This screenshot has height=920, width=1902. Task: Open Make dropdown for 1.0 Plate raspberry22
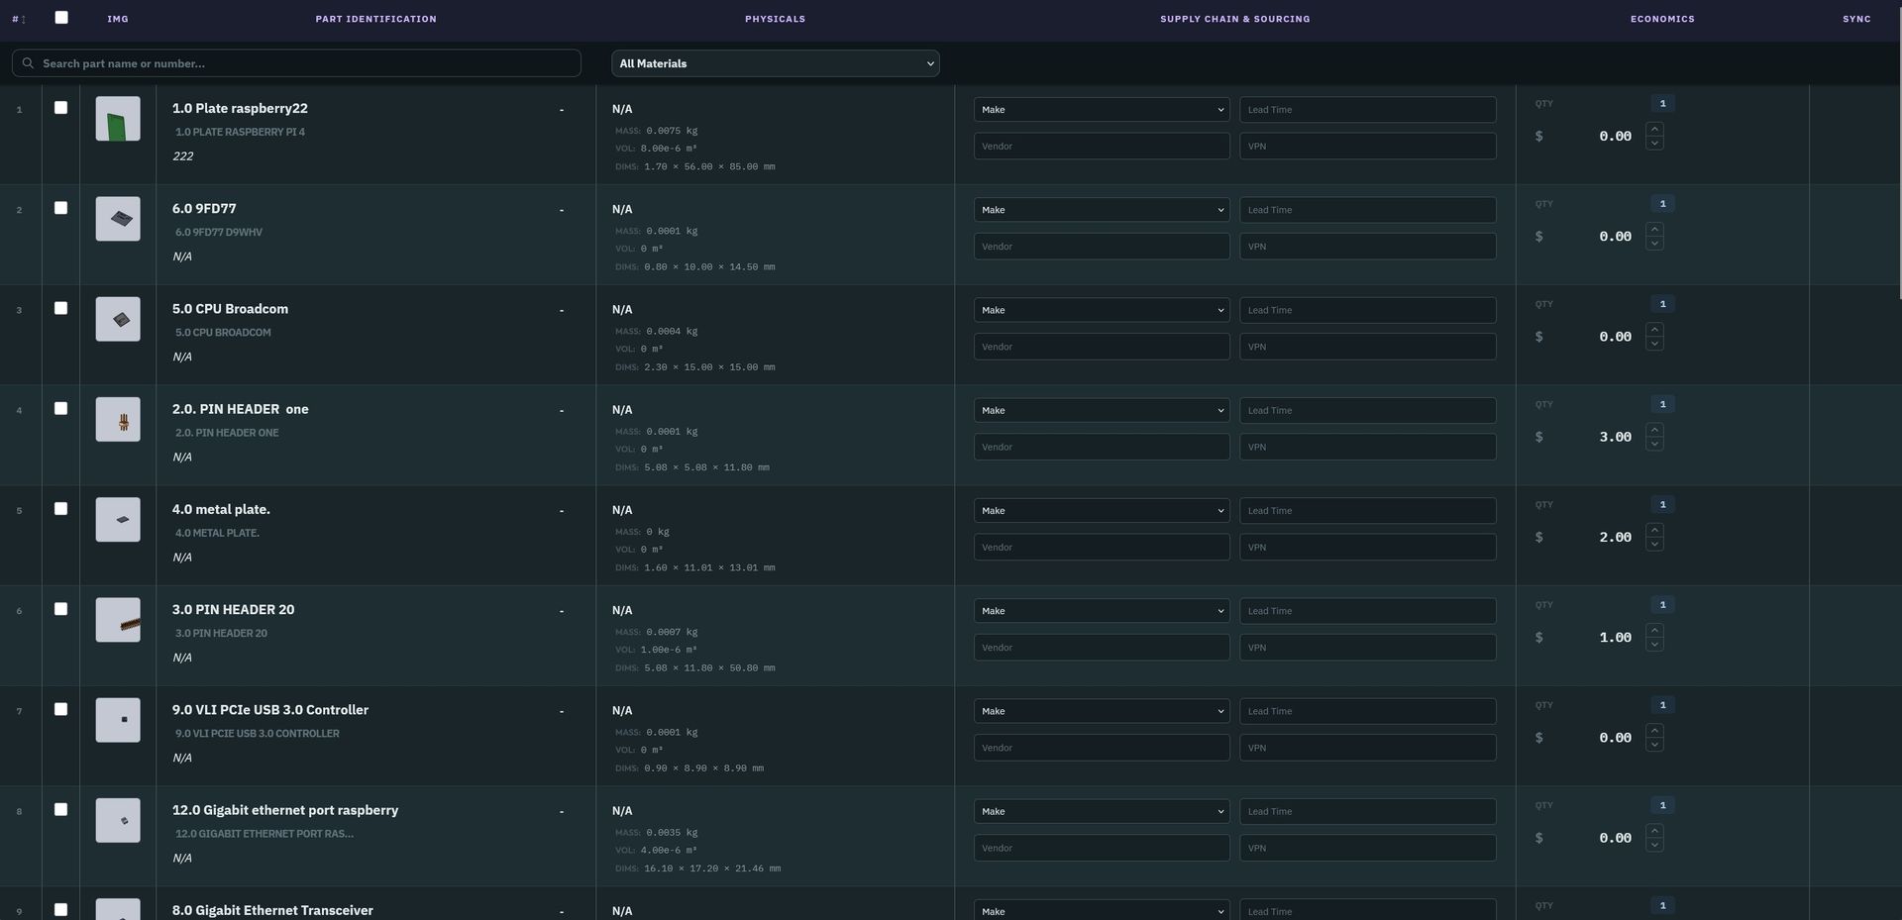pos(1102,110)
